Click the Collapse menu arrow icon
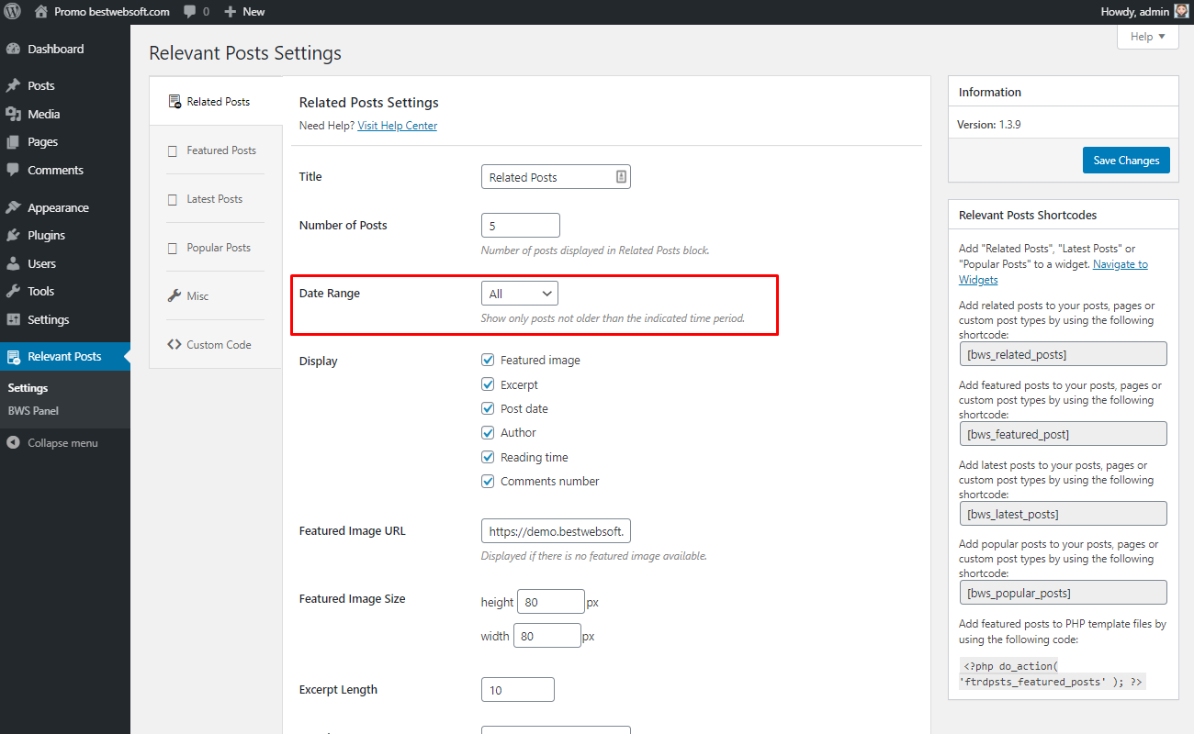The height and width of the screenshot is (734, 1194). (13, 442)
